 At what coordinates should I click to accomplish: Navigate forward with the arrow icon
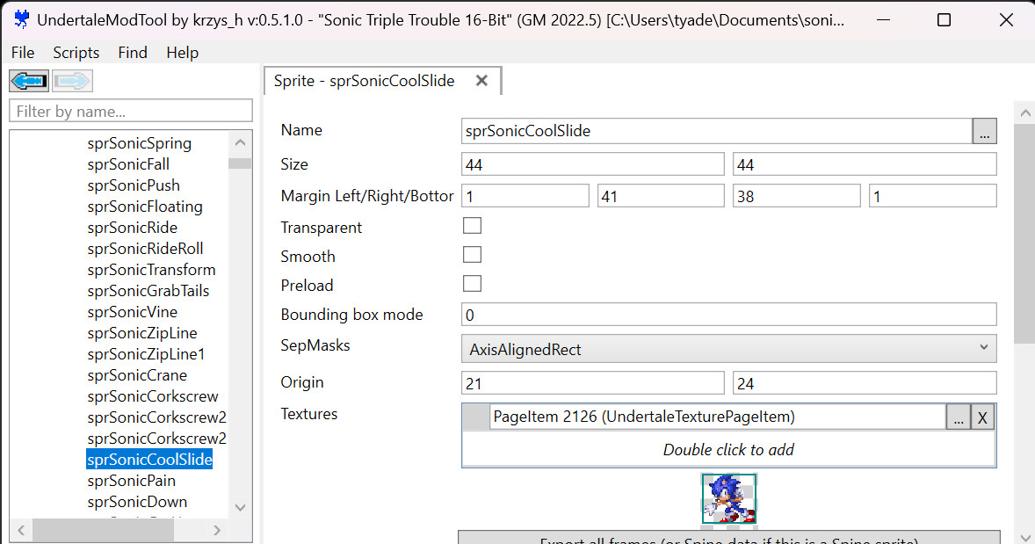tap(72, 80)
